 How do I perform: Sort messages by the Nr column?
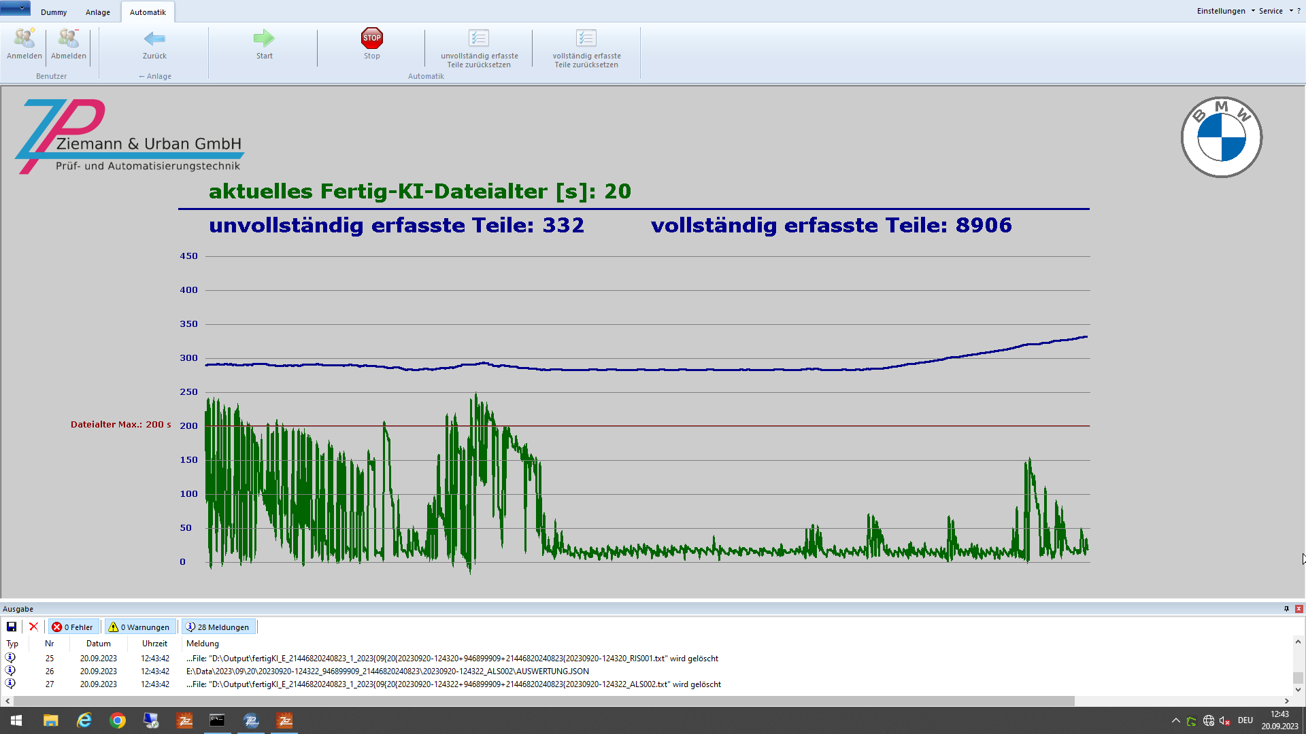[x=50, y=644]
